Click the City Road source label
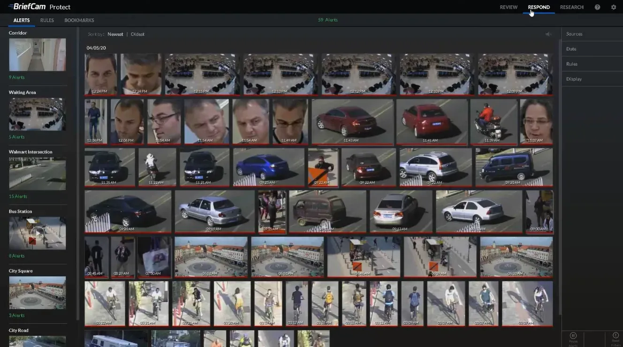This screenshot has width=623, height=347. coord(19,331)
